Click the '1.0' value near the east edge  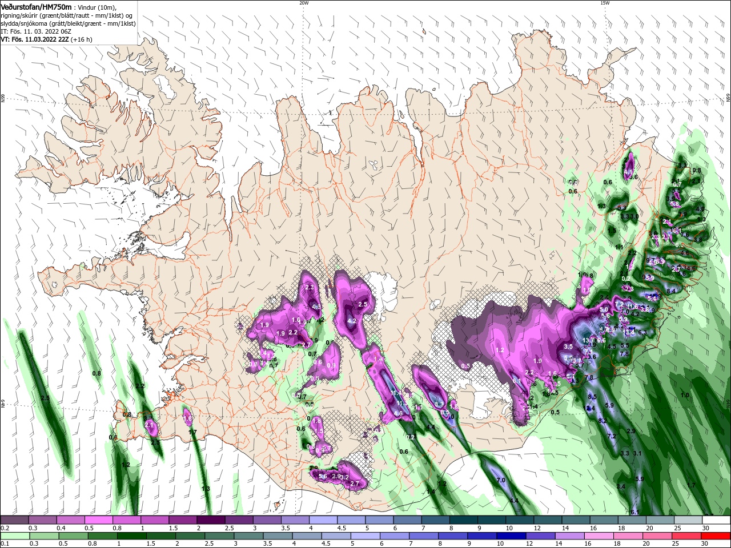pyautogui.click(x=685, y=395)
